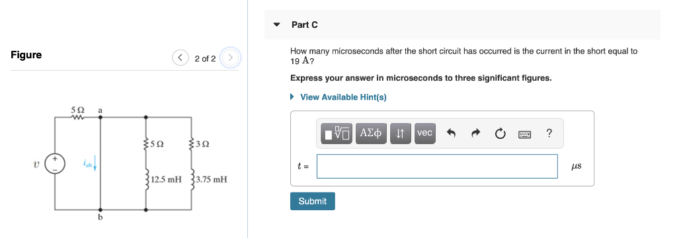Redo the last answer edit
The image size is (677, 238).
coord(475,134)
